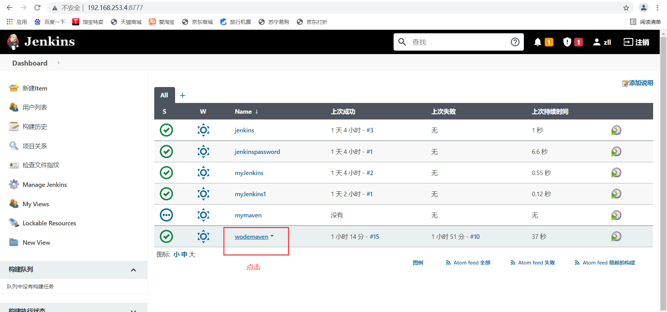
Task: Open notifications bell icon
Action: [538, 42]
